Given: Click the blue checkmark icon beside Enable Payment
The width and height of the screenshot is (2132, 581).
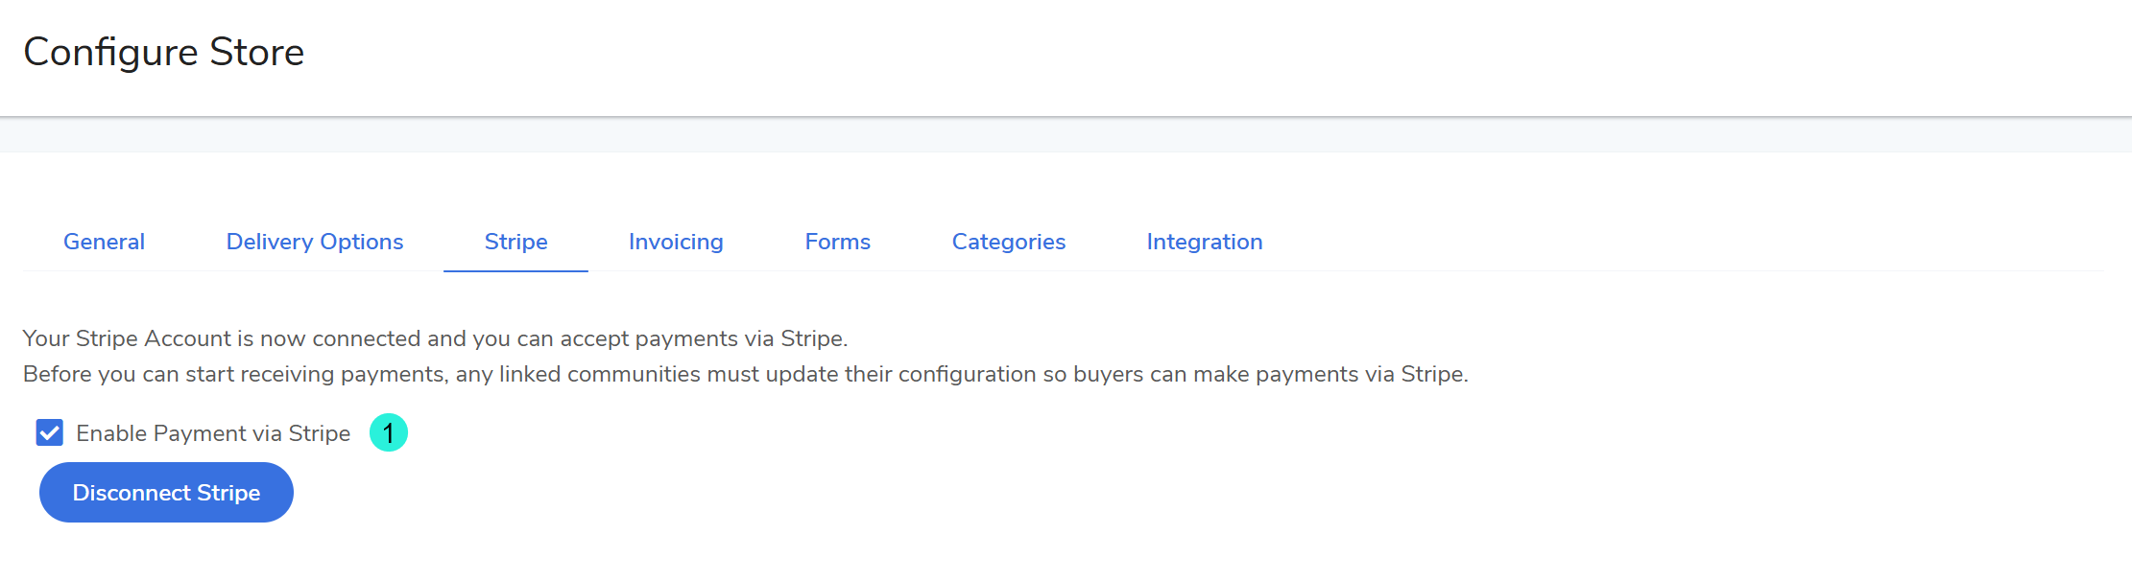Looking at the screenshot, I should 50,433.
